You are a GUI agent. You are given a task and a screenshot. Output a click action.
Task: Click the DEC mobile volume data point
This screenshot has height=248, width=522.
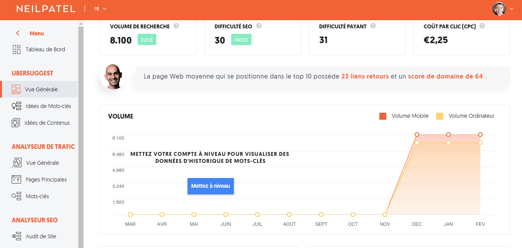[x=417, y=134]
